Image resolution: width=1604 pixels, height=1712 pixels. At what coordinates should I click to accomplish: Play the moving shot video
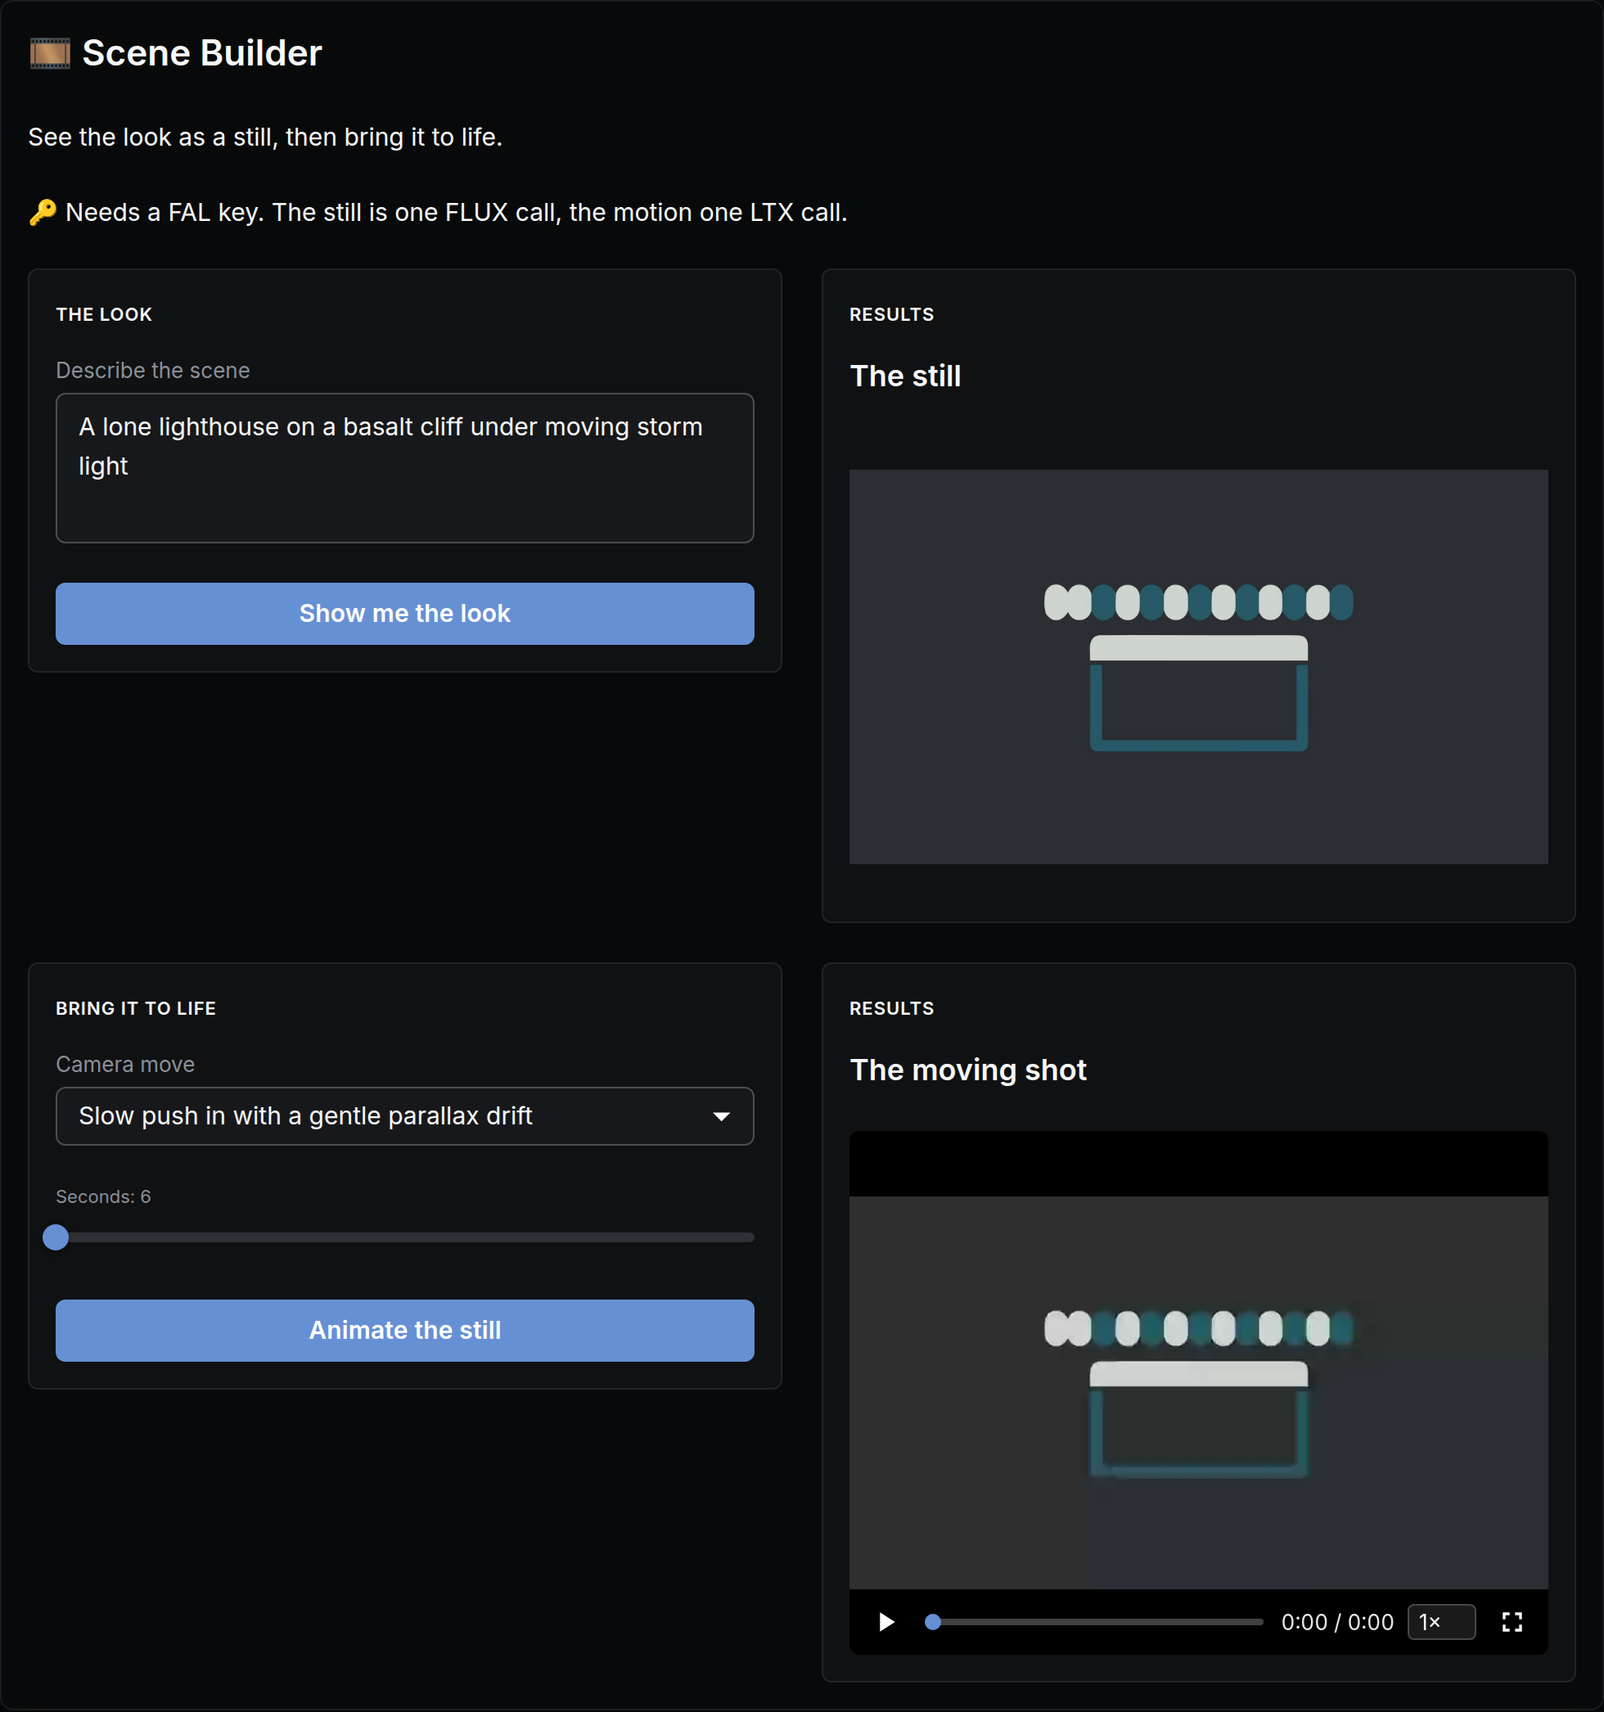(x=886, y=1623)
